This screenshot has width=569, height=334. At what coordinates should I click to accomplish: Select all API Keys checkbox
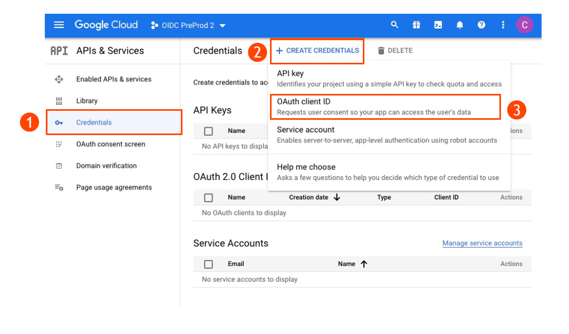[208, 131]
